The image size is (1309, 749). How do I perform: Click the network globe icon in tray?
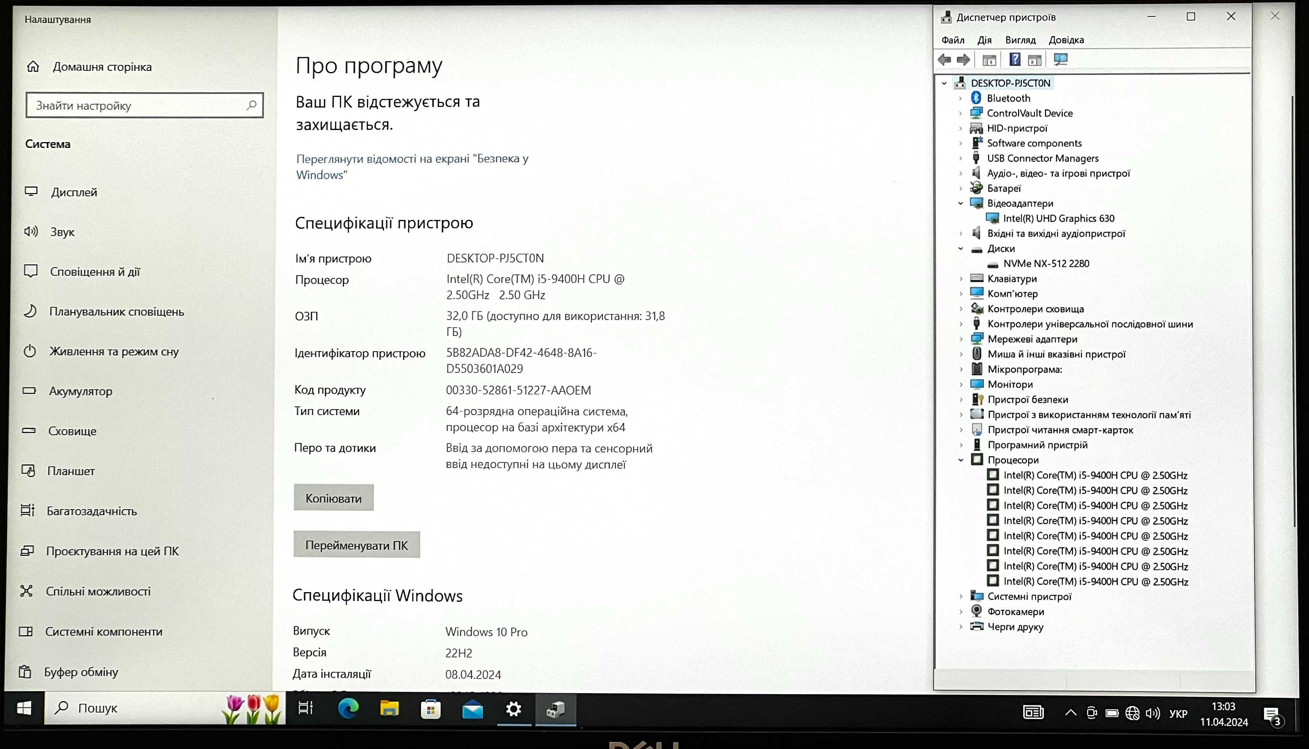(x=1132, y=714)
